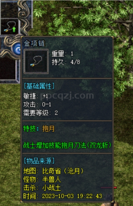The height and width of the screenshot is (206, 133).
Task: Click the 金项链 item title
Action: (34, 43)
